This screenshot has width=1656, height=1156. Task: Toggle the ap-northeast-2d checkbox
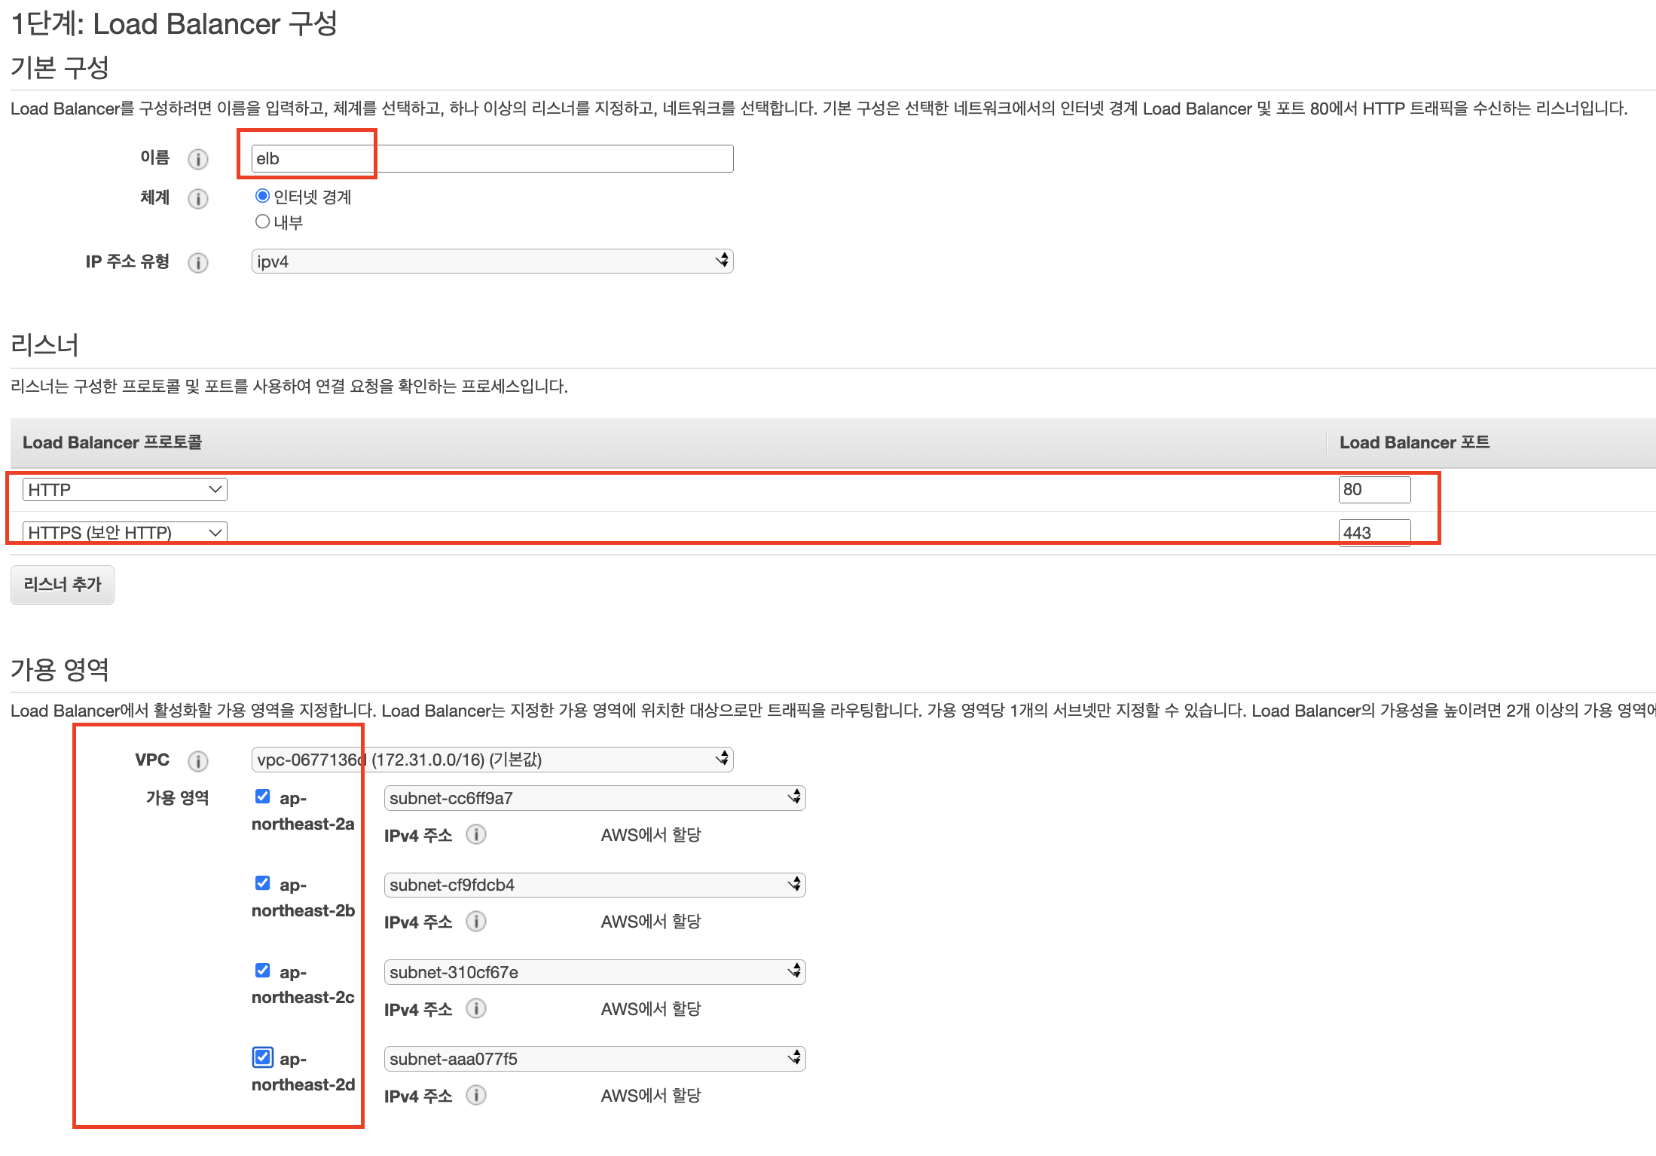click(x=262, y=1057)
